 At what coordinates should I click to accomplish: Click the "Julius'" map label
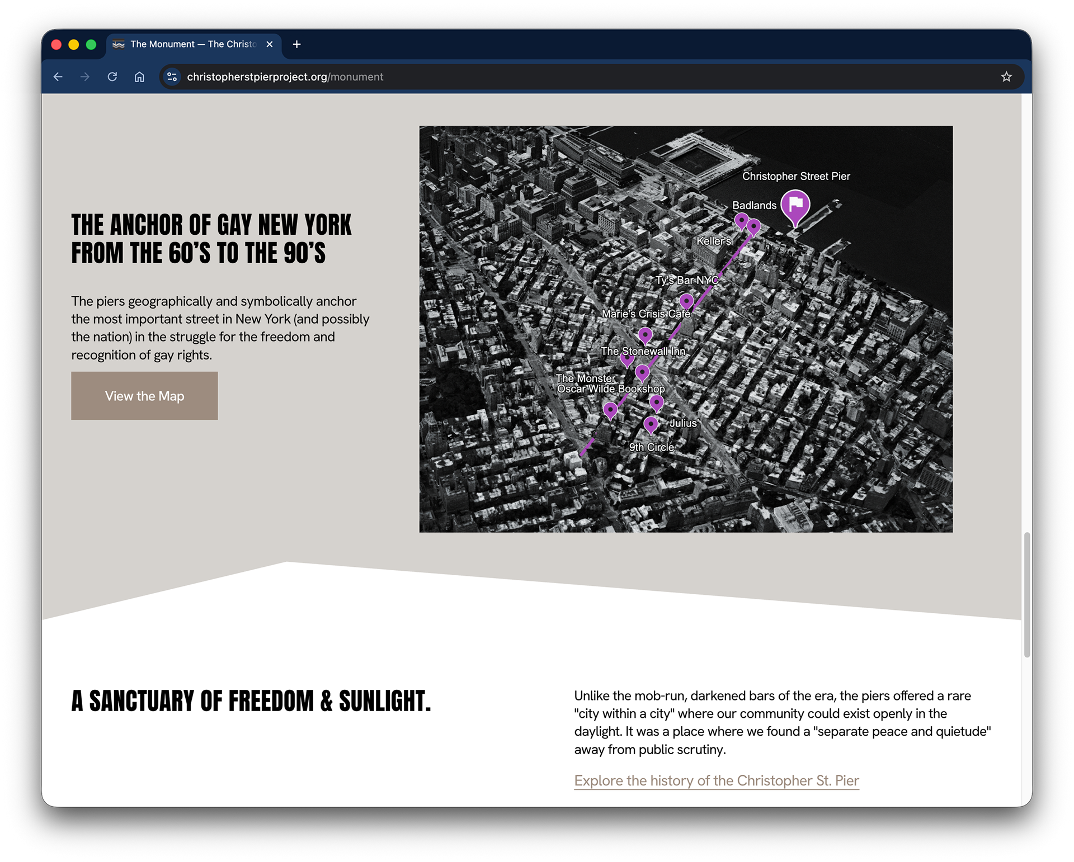tap(684, 423)
